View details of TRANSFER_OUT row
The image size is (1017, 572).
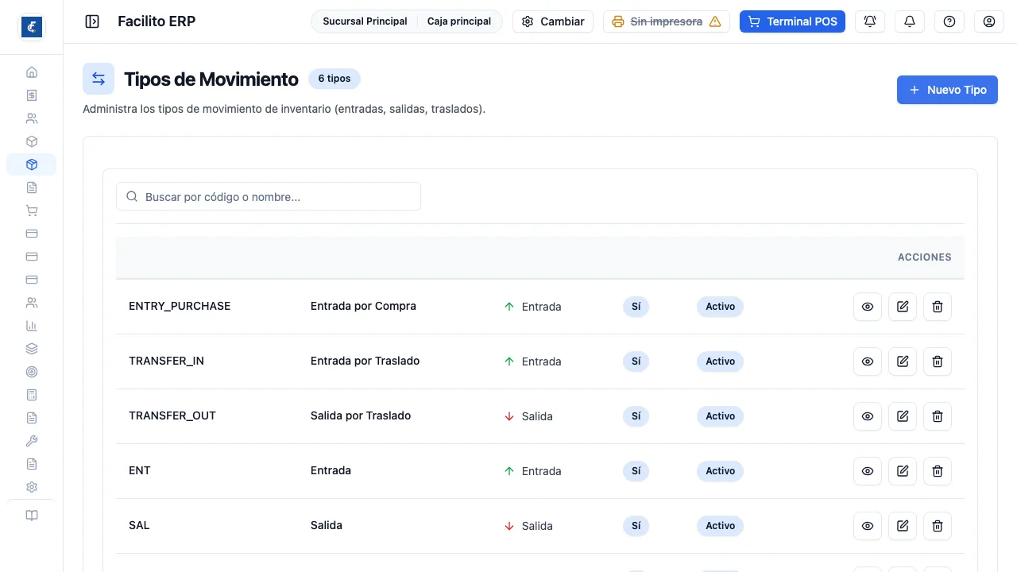(x=868, y=416)
